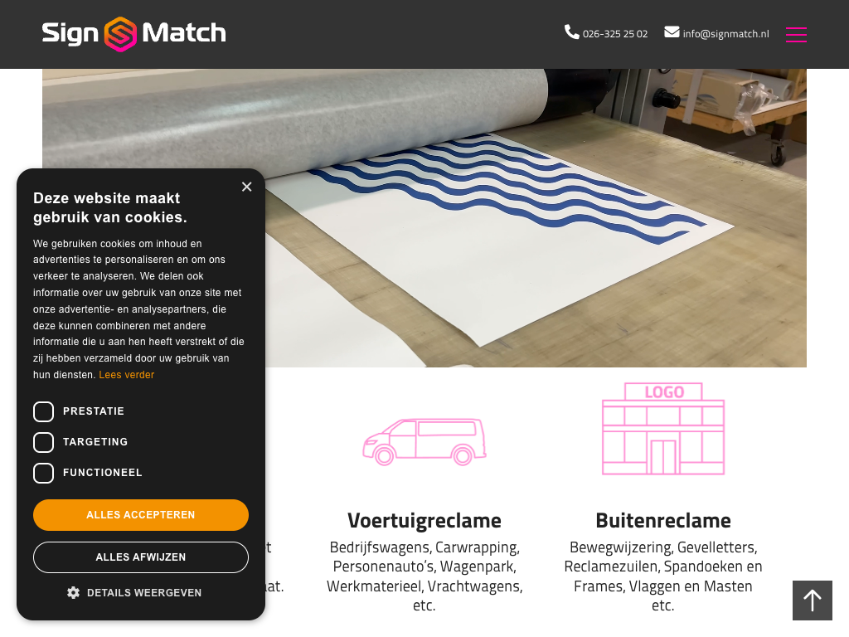
Task: Click the gear icon beside Details weergeven
Action: [73, 592]
